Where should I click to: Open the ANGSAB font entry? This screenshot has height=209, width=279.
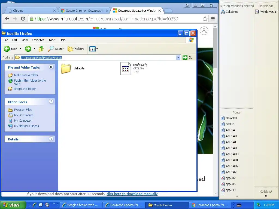pyautogui.click(x=229, y=136)
